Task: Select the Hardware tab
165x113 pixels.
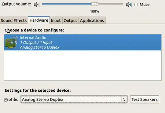Action: pyautogui.click(x=39, y=20)
